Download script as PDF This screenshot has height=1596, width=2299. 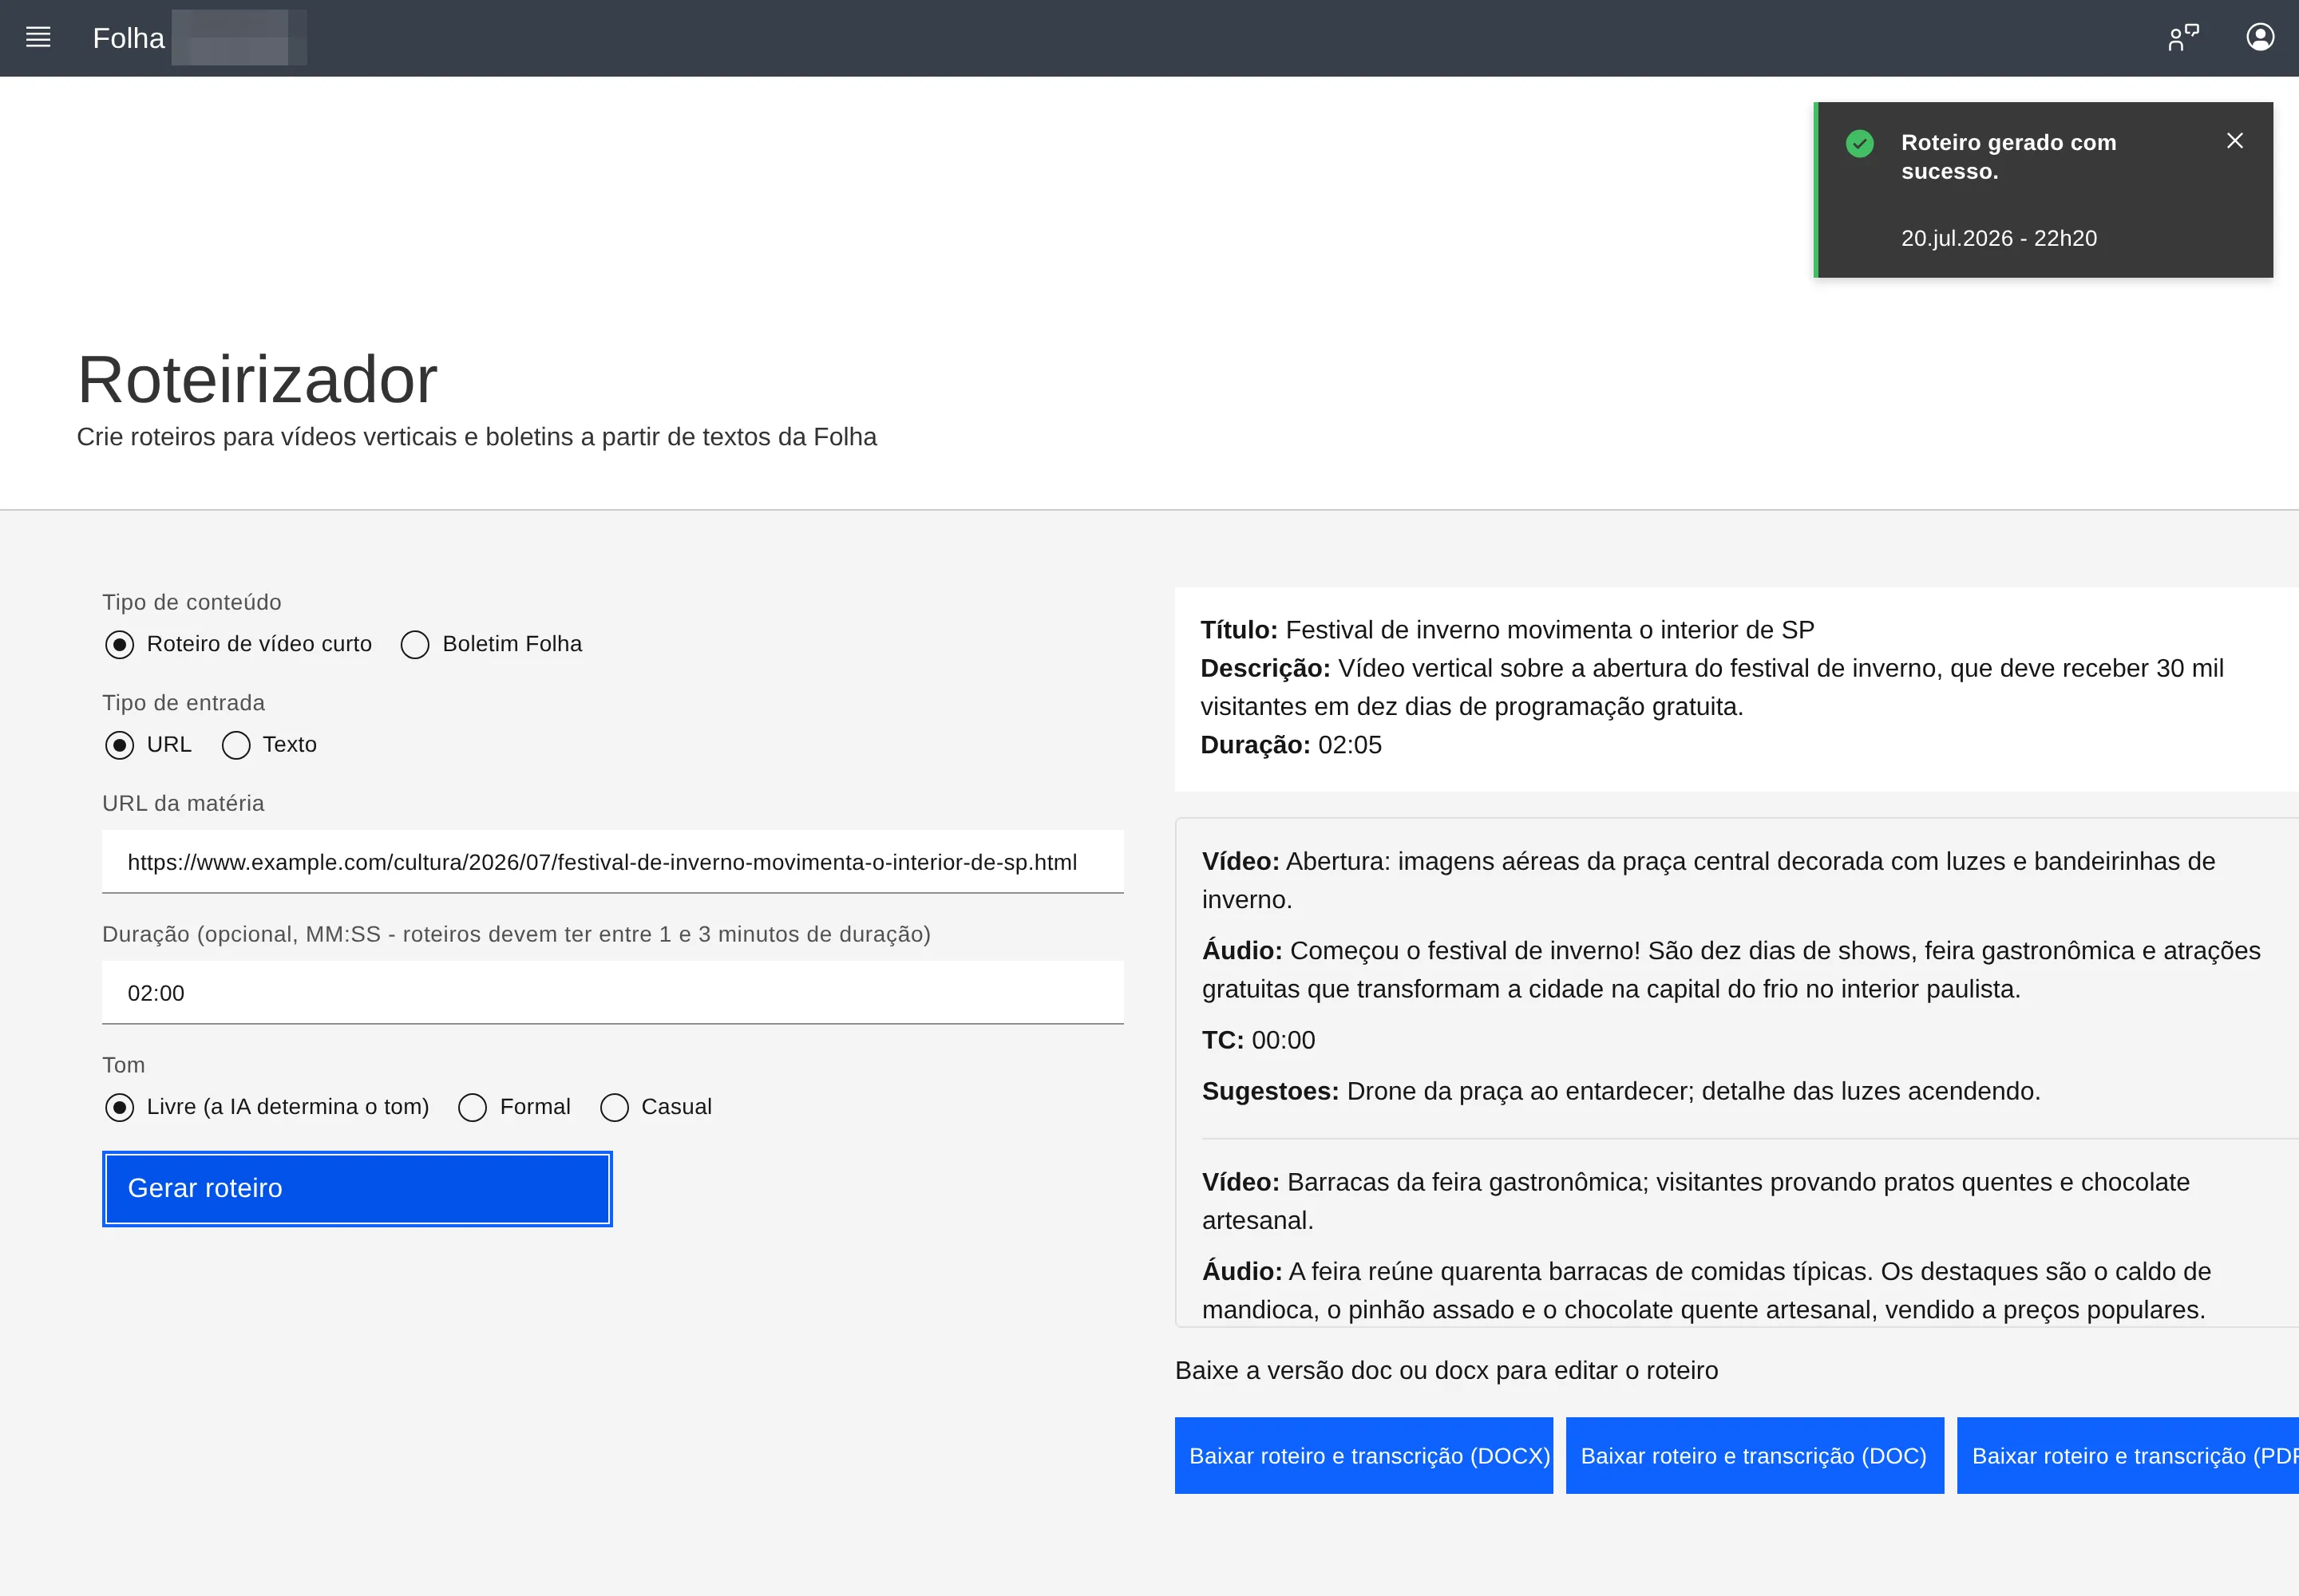click(x=2128, y=1455)
